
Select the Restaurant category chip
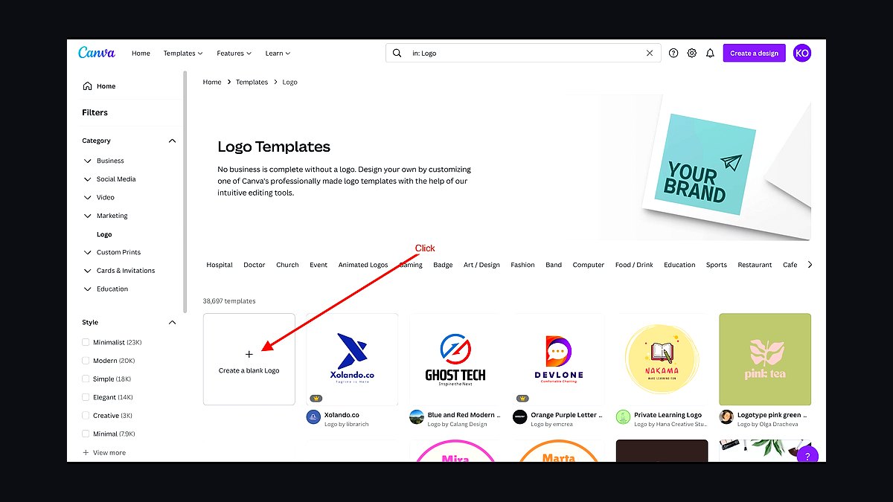pos(755,265)
